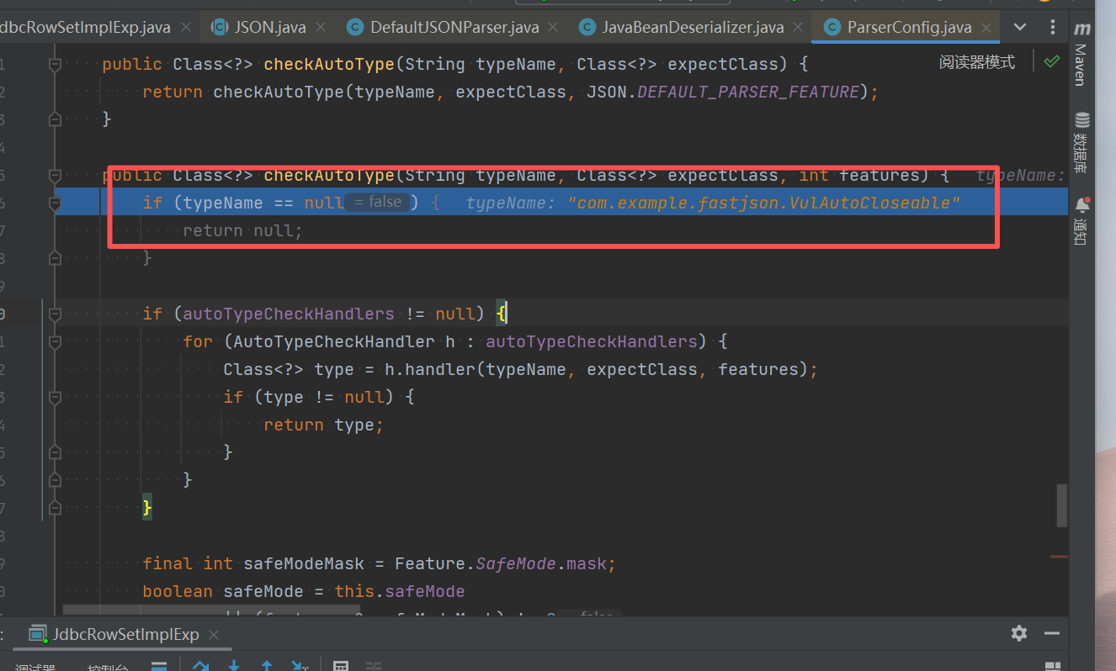The width and height of the screenshot is (1116, 671).
Task: Close the ParserConfig.java tab
Action: [986, 28]
